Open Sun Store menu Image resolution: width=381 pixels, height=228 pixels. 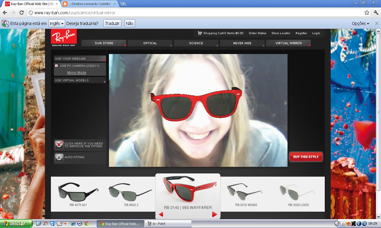(104, 43)
